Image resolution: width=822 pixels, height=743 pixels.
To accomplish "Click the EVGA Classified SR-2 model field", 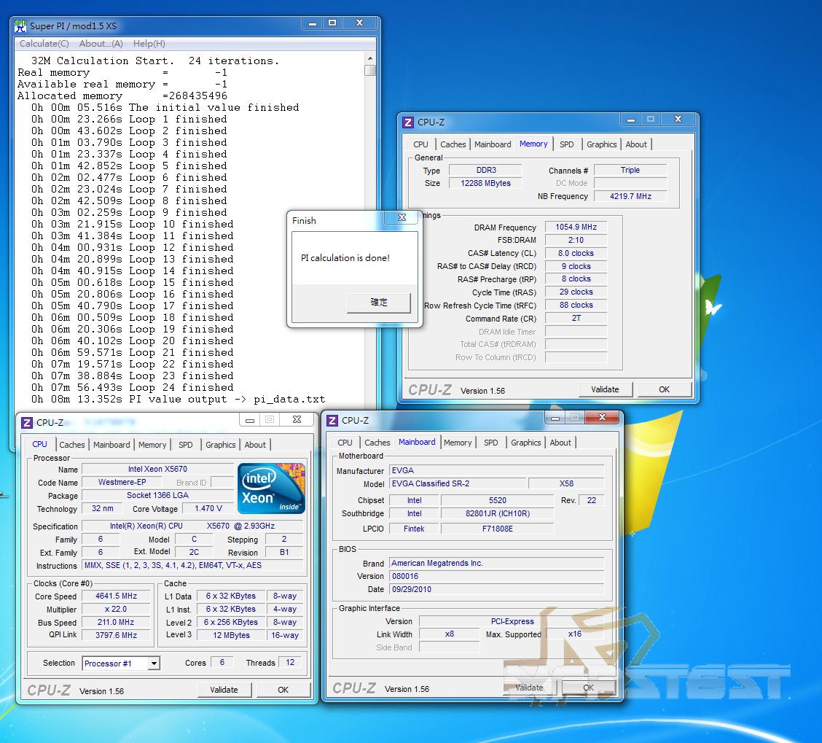I will 457,483.
